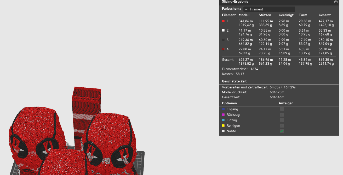Click the blue Eilgang color square
The height and width of the screenshot is (175, 343).
(223, 109)
